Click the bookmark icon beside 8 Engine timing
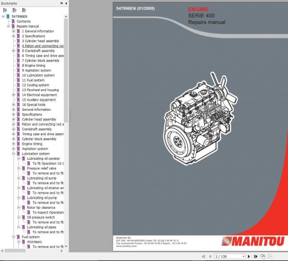This screenshot has width=288, height=261. (x=18, y=66)
